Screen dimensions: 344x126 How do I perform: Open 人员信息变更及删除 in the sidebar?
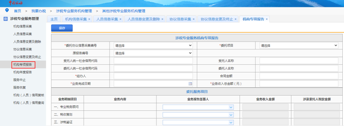click(27, 42)
